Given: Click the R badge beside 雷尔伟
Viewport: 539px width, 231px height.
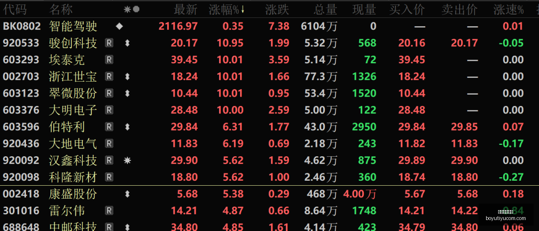Looking at the screenshot, I should (x=109, y=211).
